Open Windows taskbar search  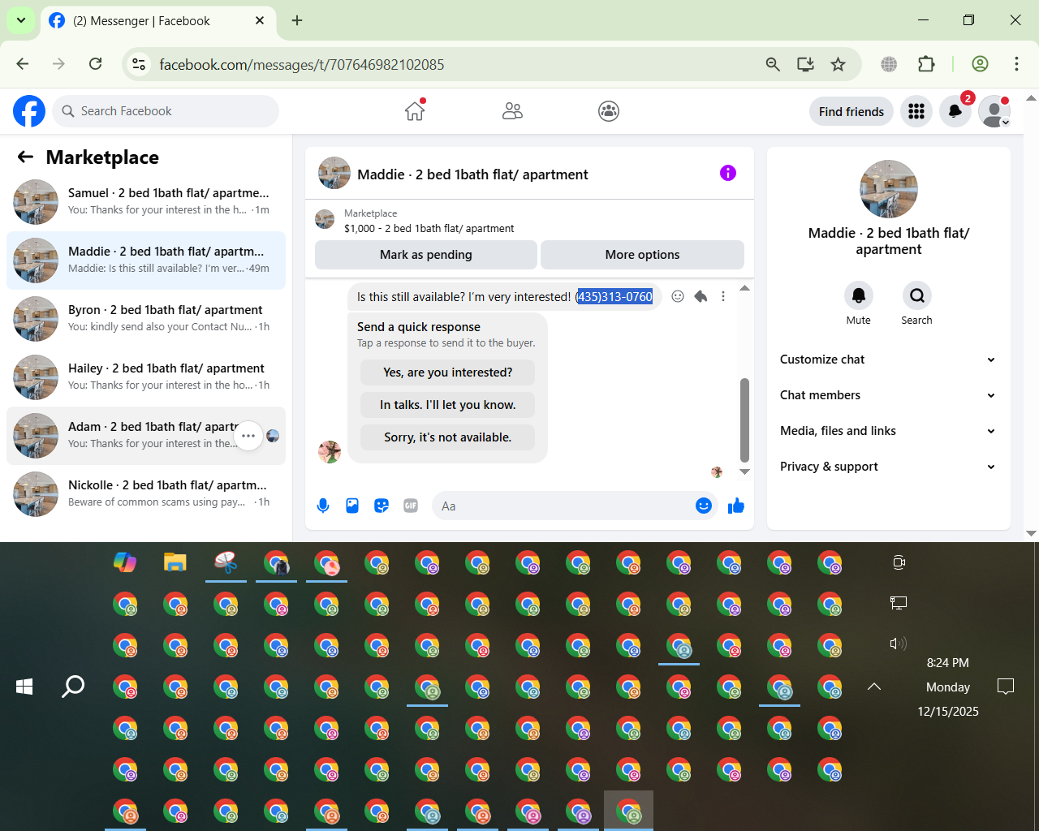click(x=73, y=687)
